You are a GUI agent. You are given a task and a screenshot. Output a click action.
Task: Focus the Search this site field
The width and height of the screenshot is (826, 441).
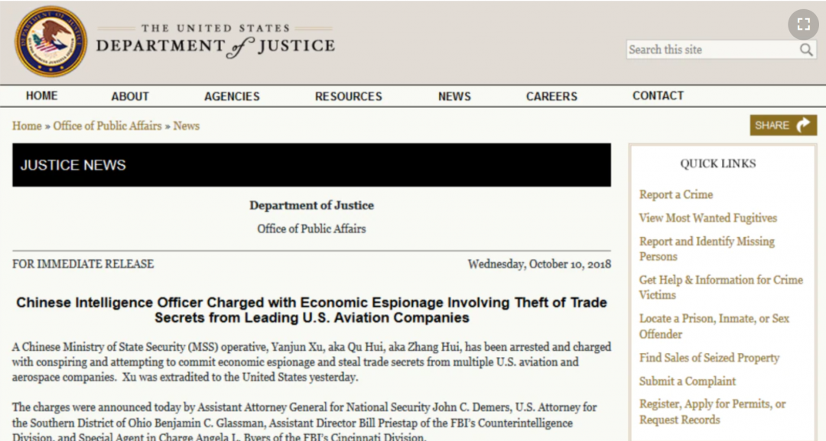tap(720, 50)
